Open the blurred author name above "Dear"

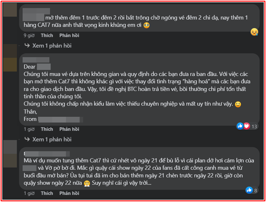(x=37, y=60)
